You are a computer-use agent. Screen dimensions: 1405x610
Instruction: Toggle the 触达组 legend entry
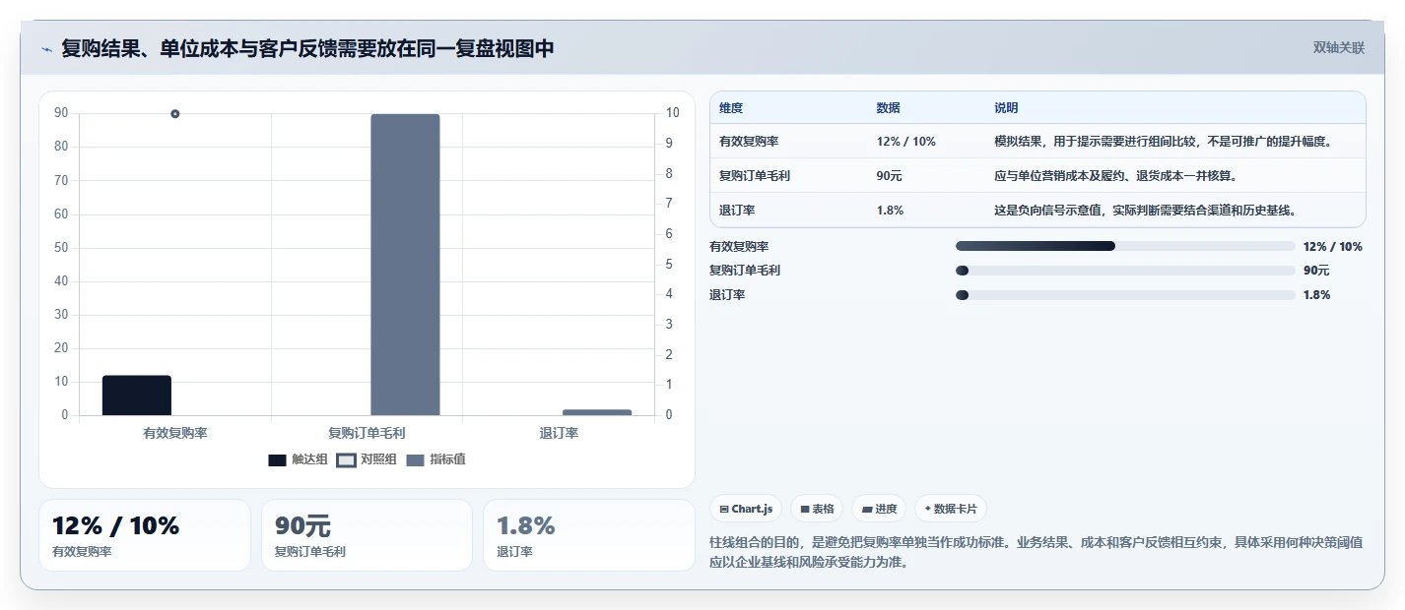point(298,459)
